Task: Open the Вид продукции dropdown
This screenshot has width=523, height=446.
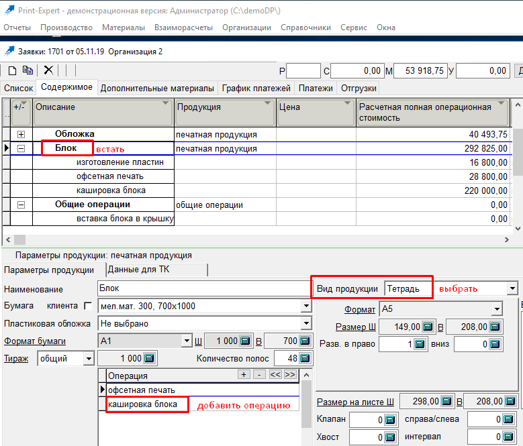Action: [513, 288]
